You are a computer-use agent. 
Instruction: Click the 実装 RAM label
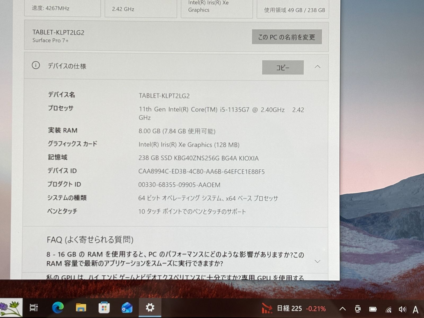(x=63, y=130)
